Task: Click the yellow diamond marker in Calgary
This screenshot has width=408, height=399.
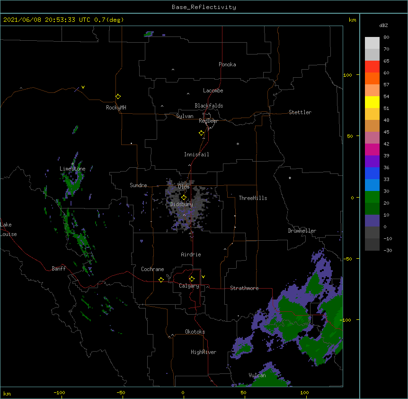Action: point(192,279)
